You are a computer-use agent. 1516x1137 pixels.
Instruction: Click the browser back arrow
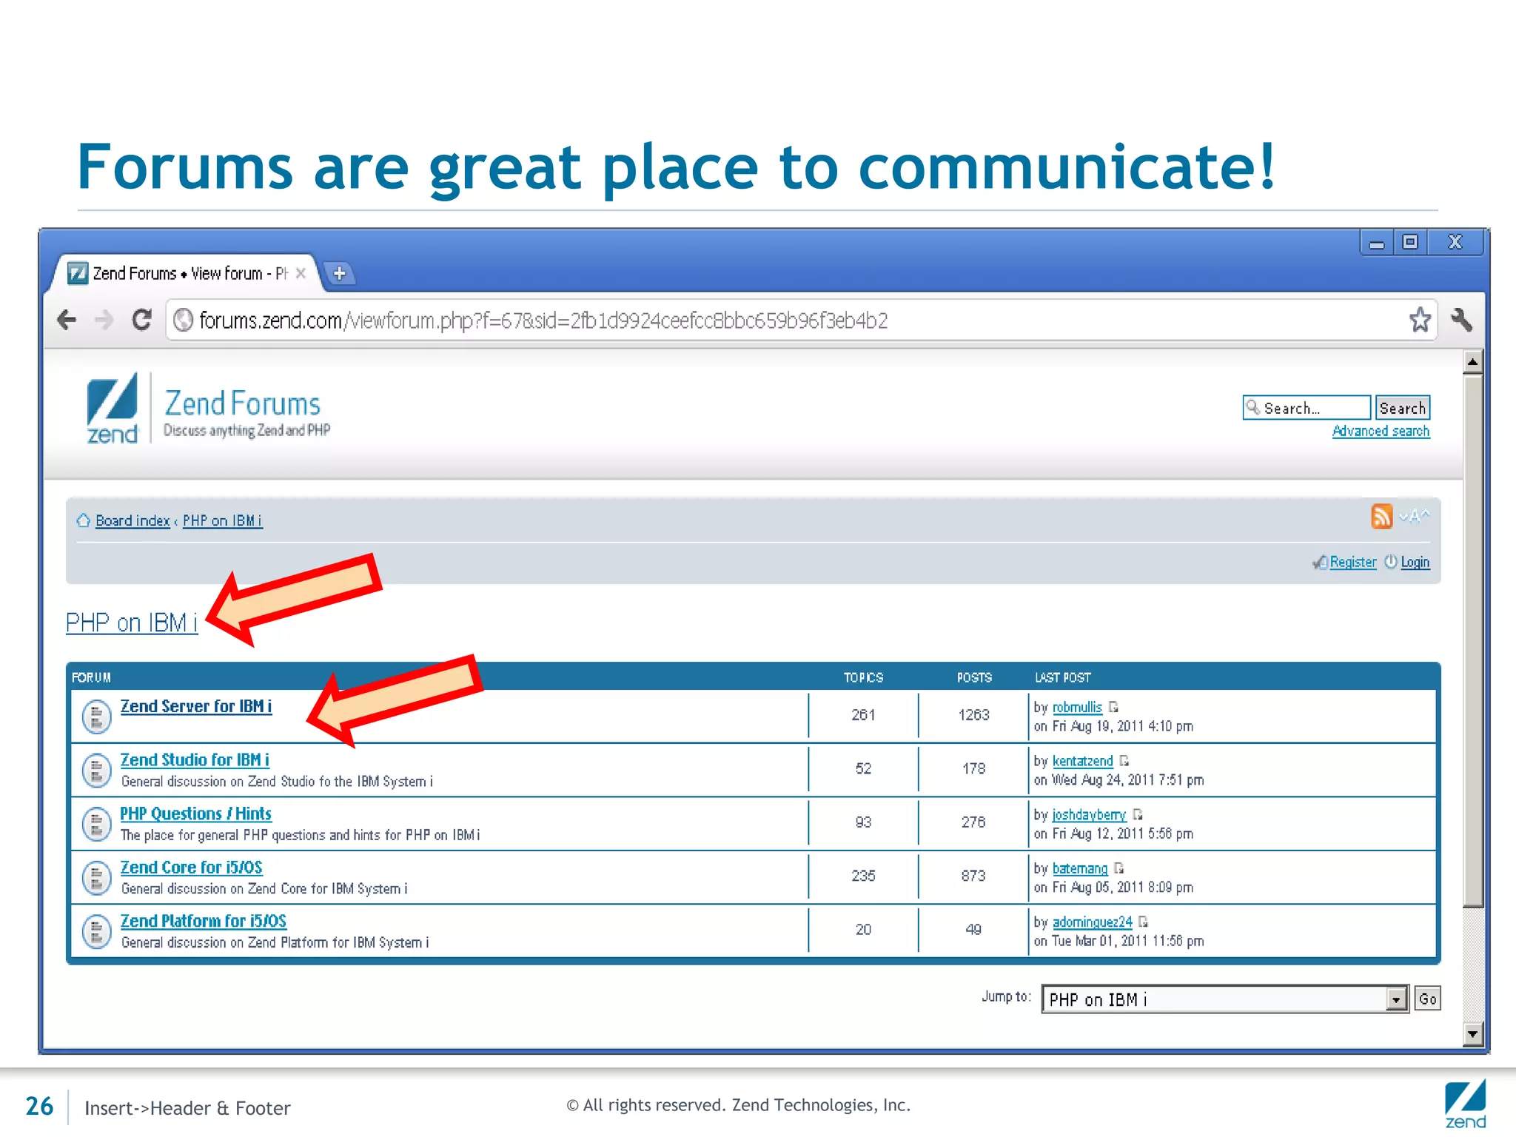67,320
